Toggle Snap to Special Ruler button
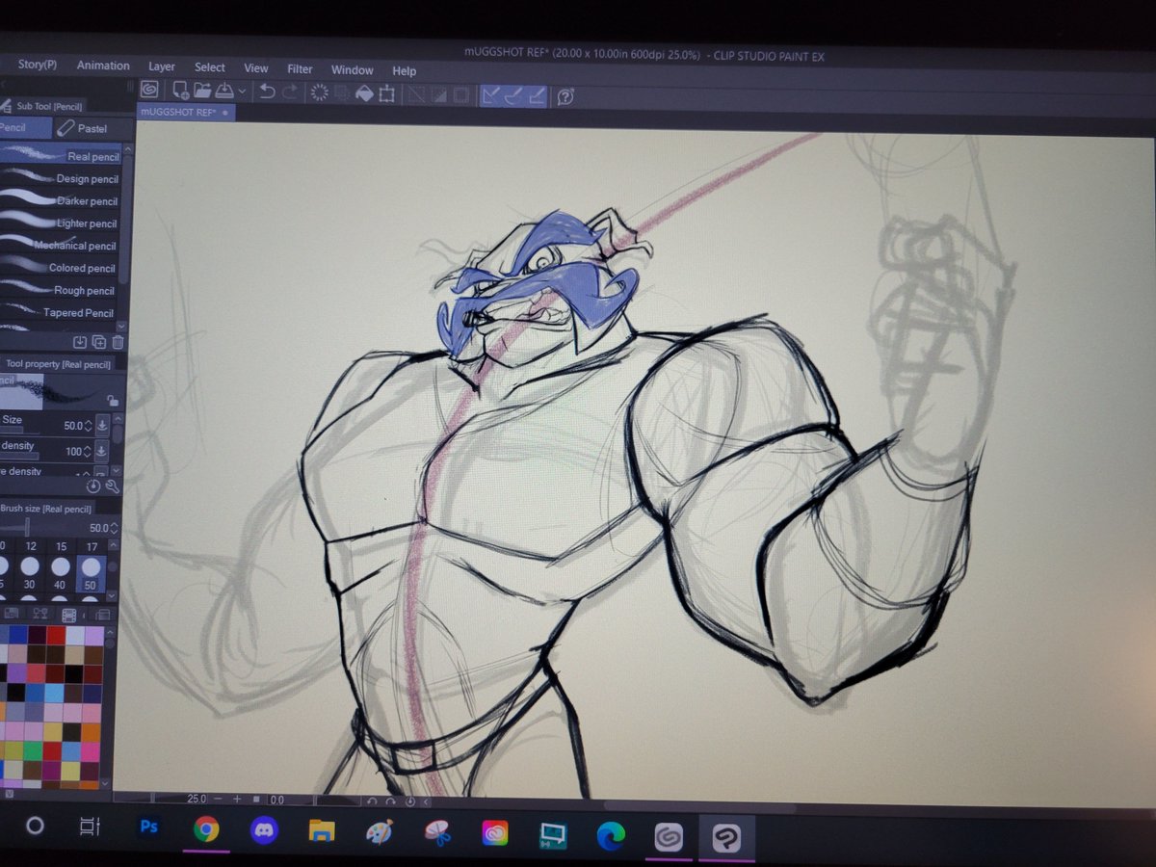Image resolution: width=1156 pixels, height=867 pixels. [x=514, y=95]
